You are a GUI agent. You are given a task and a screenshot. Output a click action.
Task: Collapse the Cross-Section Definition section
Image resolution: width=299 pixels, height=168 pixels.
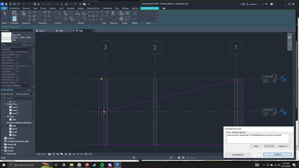click(30, 85)
